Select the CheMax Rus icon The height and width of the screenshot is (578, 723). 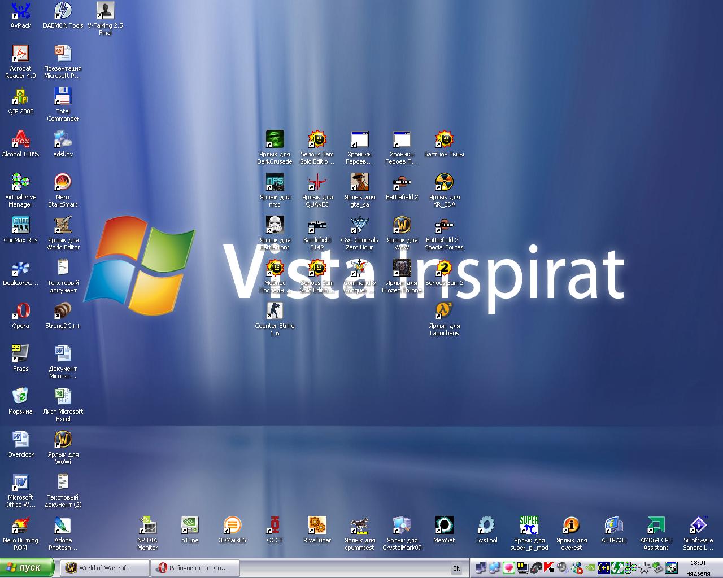click(20, 225)
